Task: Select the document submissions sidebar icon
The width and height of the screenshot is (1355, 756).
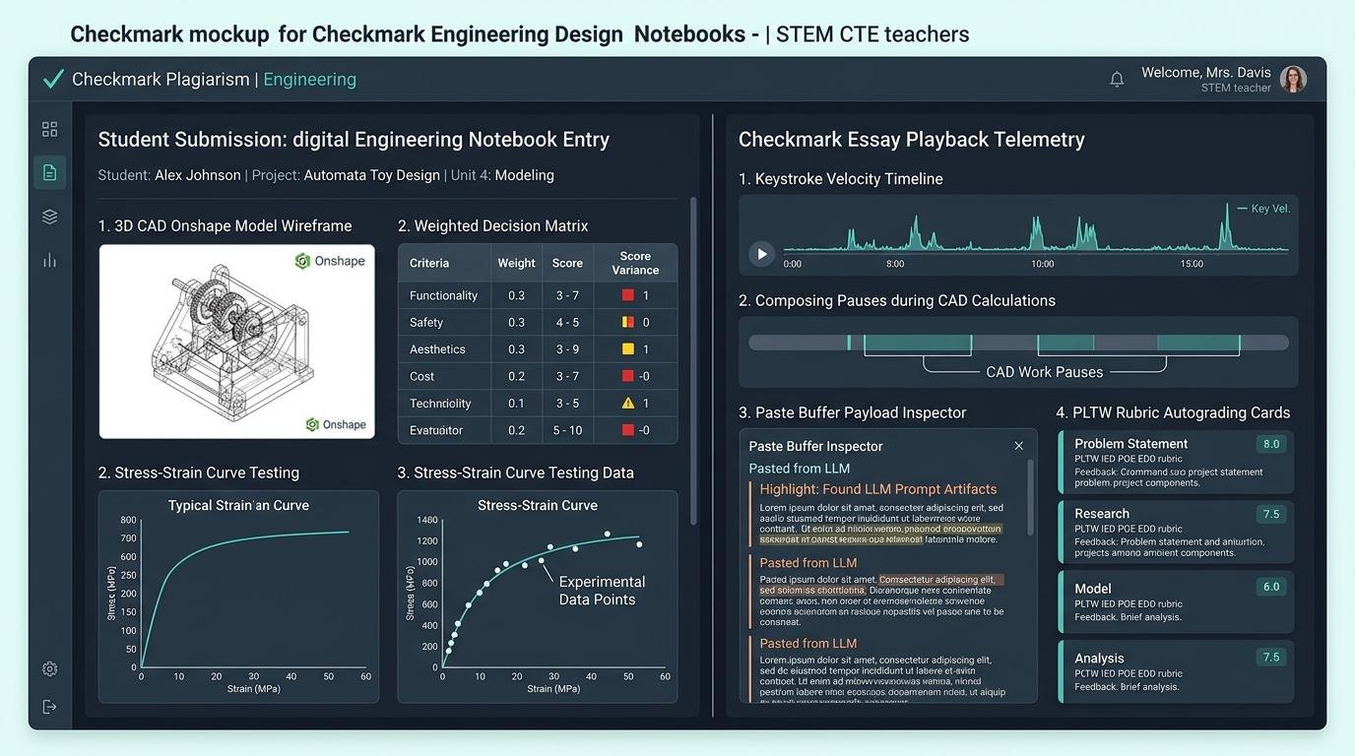Action: click(x=50, y=172)
